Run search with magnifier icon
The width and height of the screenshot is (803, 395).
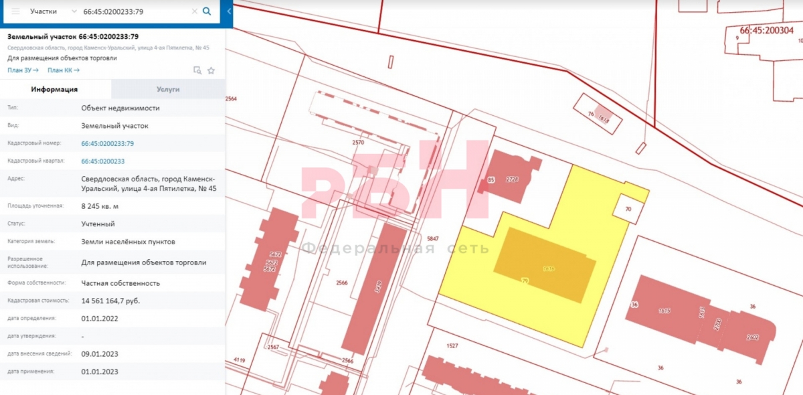coord(207,11)
